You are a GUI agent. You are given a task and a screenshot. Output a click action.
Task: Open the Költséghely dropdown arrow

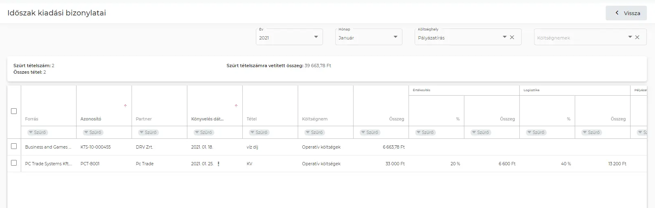pyautogui.click(x=505, y=37)
